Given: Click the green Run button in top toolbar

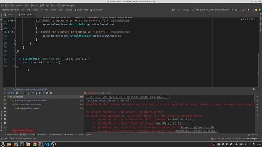Looking at the screenshot, I should pyautogui.click(x=233, y=10).
